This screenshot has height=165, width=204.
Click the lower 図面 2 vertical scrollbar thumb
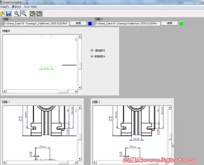pyautogui.click(x=169, y=136)
